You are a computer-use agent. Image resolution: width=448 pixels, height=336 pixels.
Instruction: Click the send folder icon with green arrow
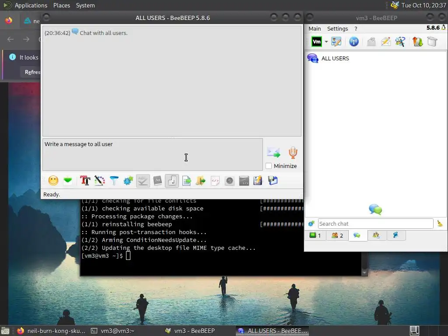coord(200,181)
